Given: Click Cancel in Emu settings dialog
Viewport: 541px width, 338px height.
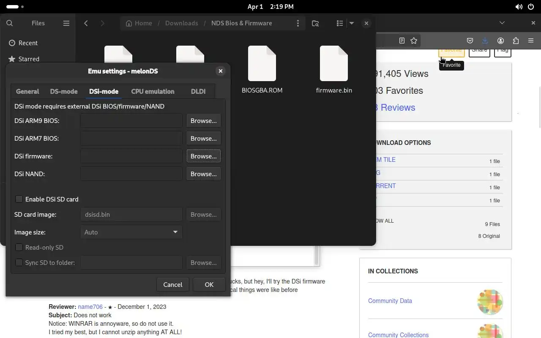Looking at the screenshot, I should coord(173,284).
